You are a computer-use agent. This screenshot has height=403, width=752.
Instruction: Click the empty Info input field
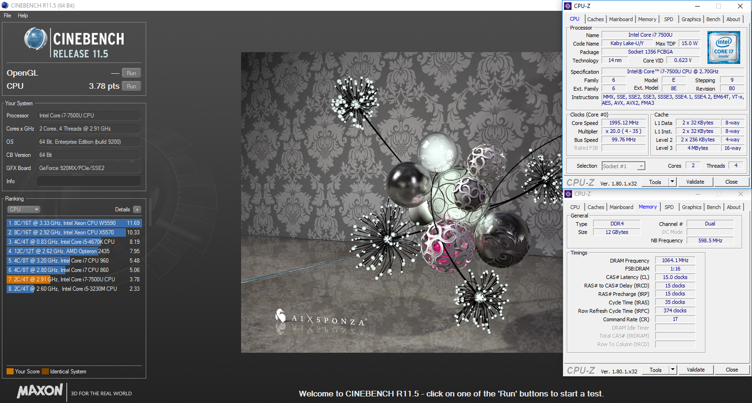89,181
